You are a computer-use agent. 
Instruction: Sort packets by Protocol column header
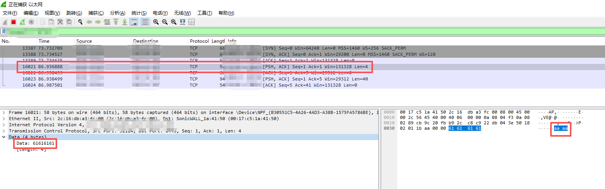click(199, 41)
